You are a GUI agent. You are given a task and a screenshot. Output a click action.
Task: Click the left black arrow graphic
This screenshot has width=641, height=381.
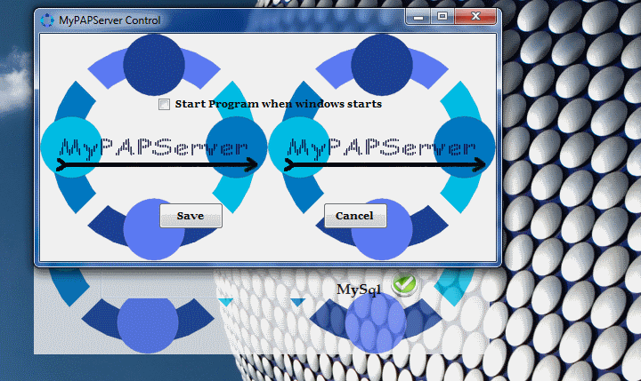click(157, 164)
